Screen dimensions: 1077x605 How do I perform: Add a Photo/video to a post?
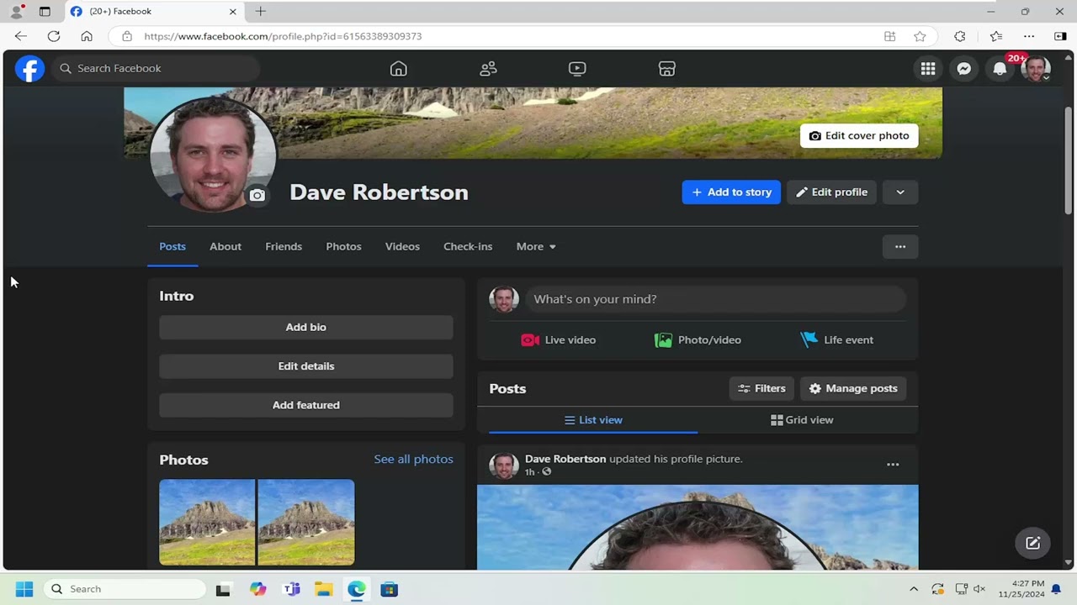pyautogui.click(x=698, y=340)
